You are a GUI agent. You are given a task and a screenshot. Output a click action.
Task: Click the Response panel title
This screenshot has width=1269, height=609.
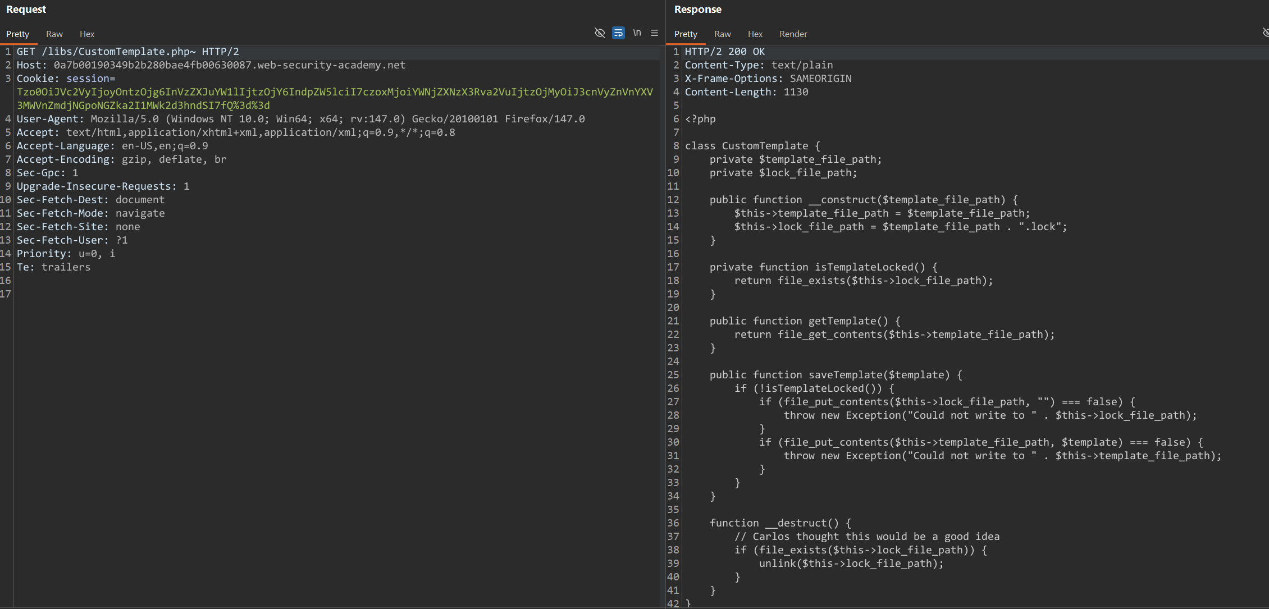pyautogui.click(x=697, y=10)
